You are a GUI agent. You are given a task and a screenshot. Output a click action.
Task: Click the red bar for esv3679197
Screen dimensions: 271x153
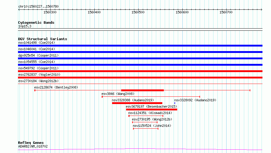click(x=152, y=110)
